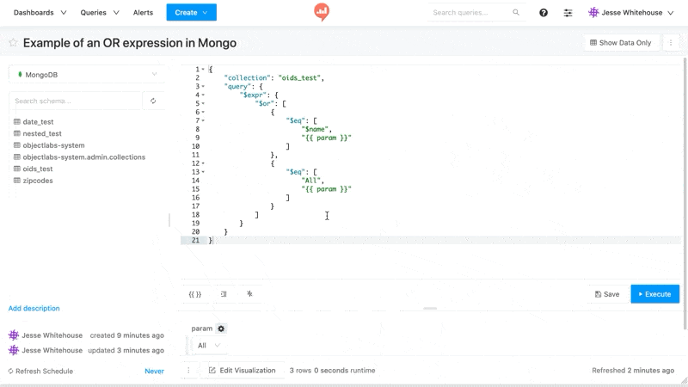
Task: Place cursor on editor line 21
Action: pyautogui.click(x=443, y=241)
